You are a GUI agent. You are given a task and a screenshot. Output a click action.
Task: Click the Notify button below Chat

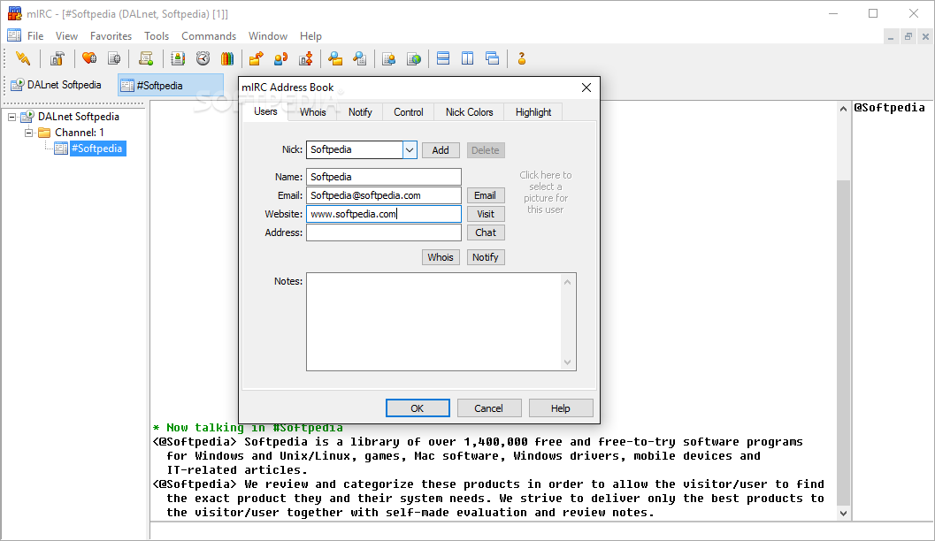[486, 257]
